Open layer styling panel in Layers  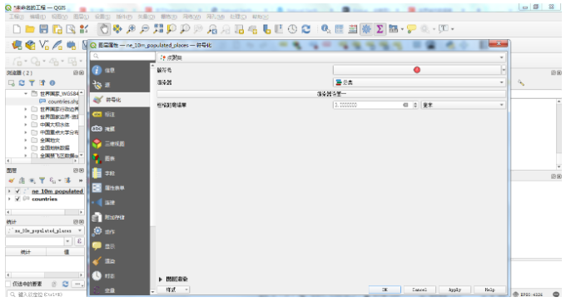pyautogui.click(x=12, y=181)
